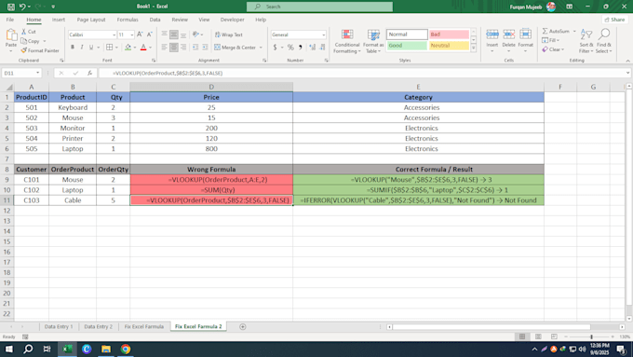This screenshot has width=633, height=357.
Task: Open Chrome from the taskbar
Action: coord(126,349)
